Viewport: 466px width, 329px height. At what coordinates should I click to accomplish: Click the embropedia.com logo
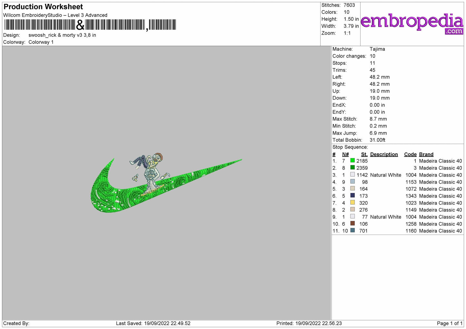pos(412,23)
